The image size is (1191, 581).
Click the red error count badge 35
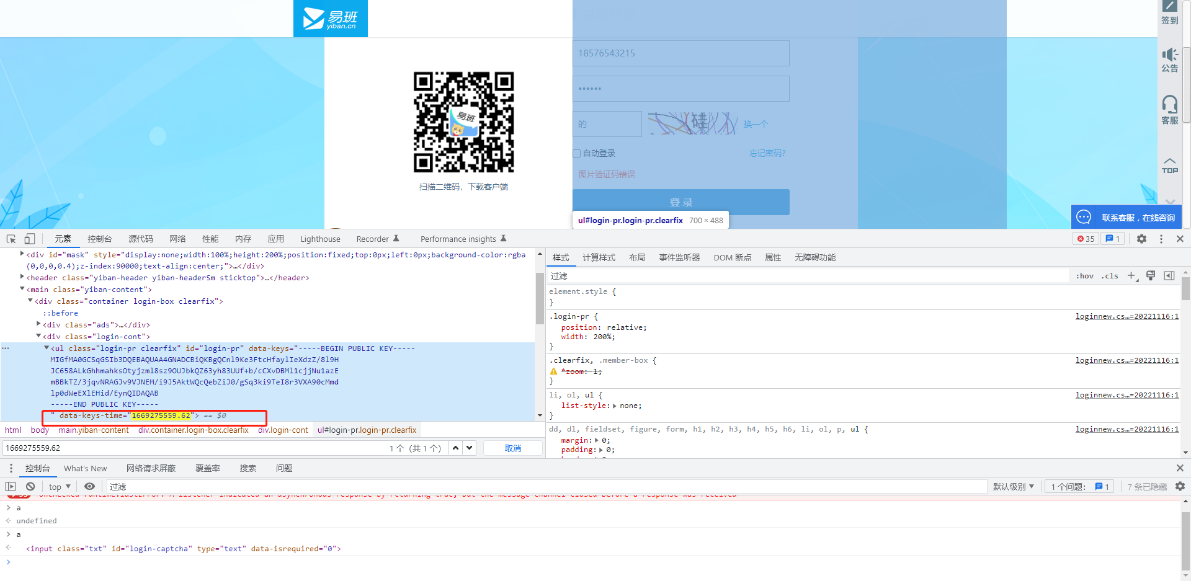pyautogui.click(x=1086, y=239)
